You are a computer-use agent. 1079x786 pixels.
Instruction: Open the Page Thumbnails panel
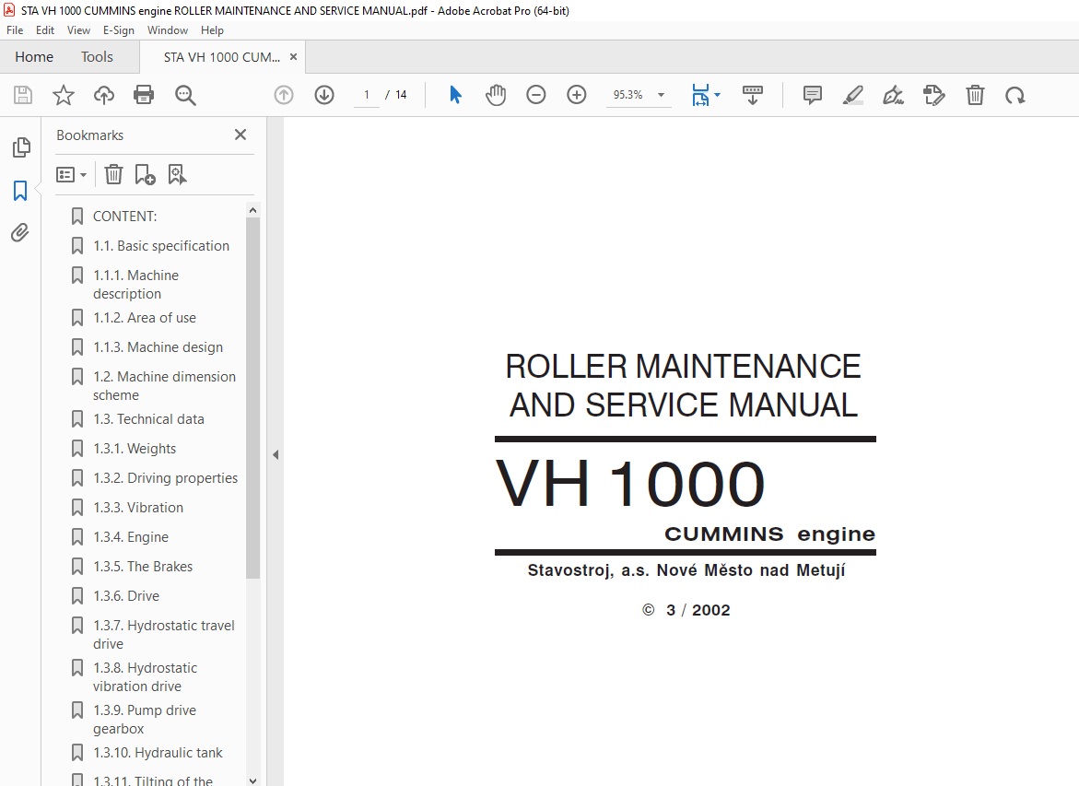(x=20, y=147)
